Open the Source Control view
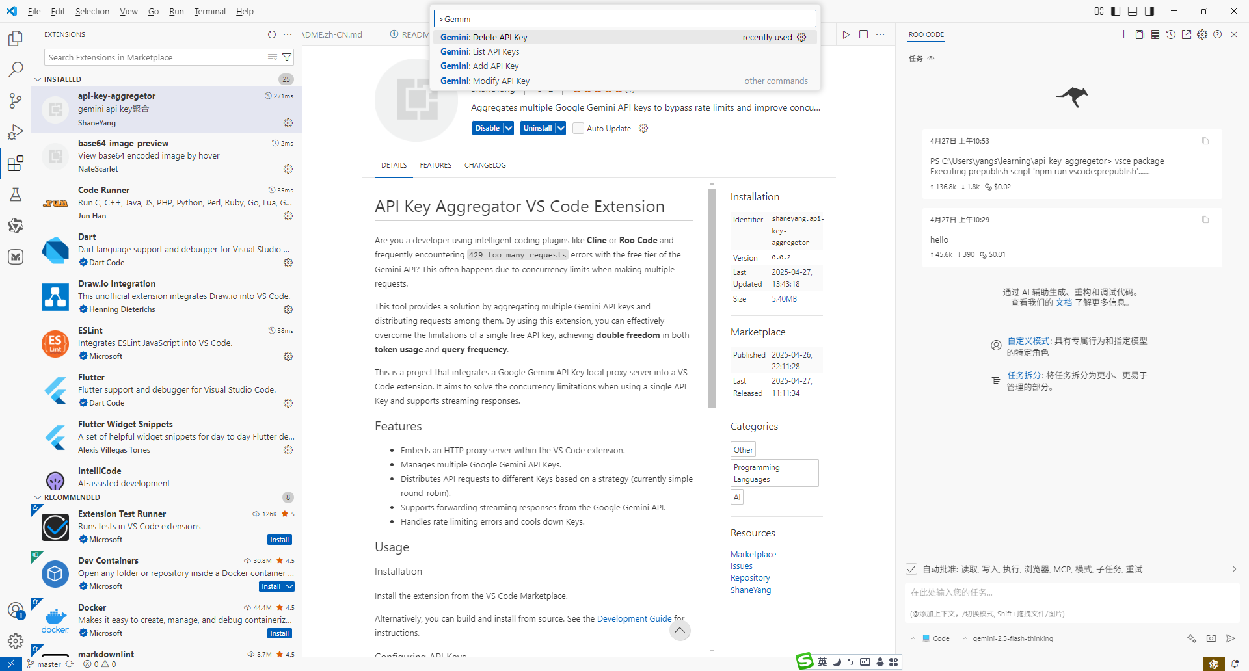This screenshot has width=1249, height=671. coord(16,101)
